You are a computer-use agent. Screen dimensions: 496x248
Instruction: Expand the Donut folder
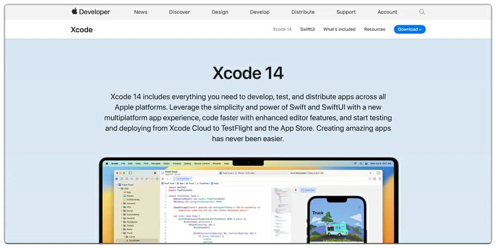point(122,211)
